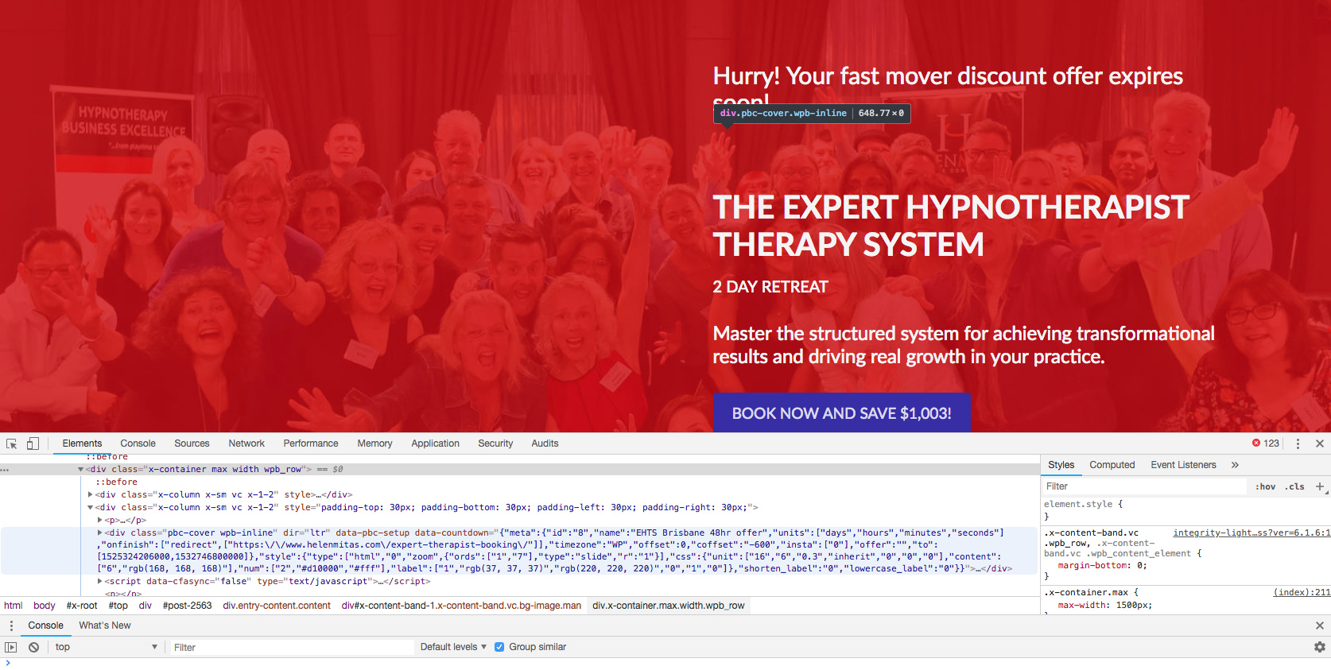The height and width of the screenshot is (670, 1331).
Task: Show the console sidebar icon
Action: pos(11,647)
